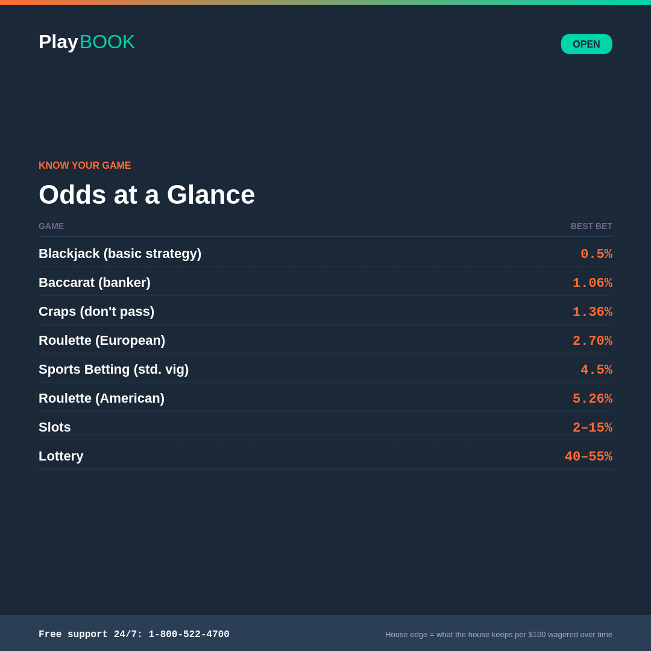Click the house edge explanation footer text
Image resolution: width=651 pixels, height=651 pixels.
pyautogui.click(x=499, y=634)
